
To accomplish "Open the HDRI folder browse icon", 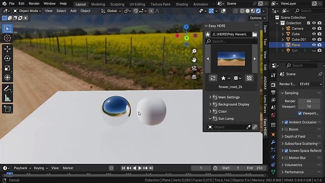I will coord(254,35).
